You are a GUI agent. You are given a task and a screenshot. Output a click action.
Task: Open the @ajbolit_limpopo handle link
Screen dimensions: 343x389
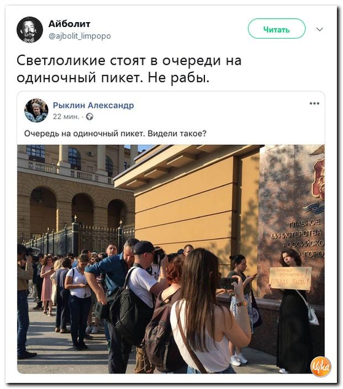click(80, 36)
